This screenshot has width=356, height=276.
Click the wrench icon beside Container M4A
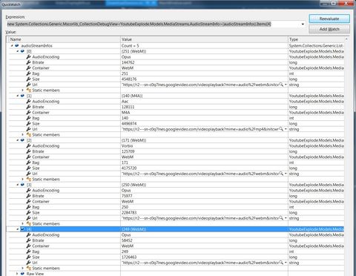(28, 113)
